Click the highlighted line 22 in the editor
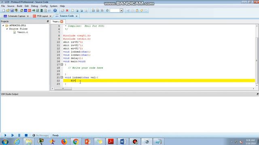Screen dimensions: 259x145 point(159,81)
